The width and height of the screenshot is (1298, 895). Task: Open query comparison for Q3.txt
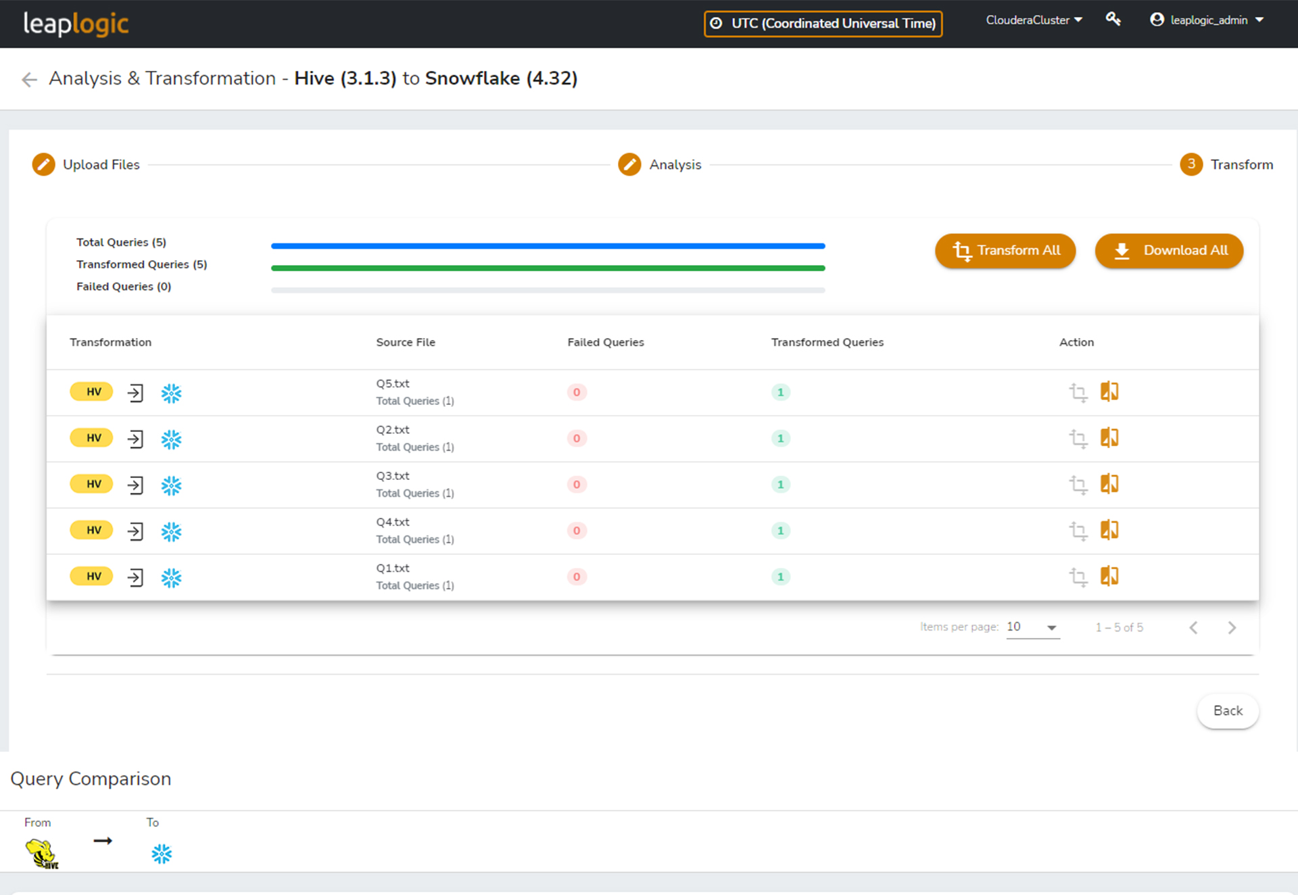[x=1109, y=484]
